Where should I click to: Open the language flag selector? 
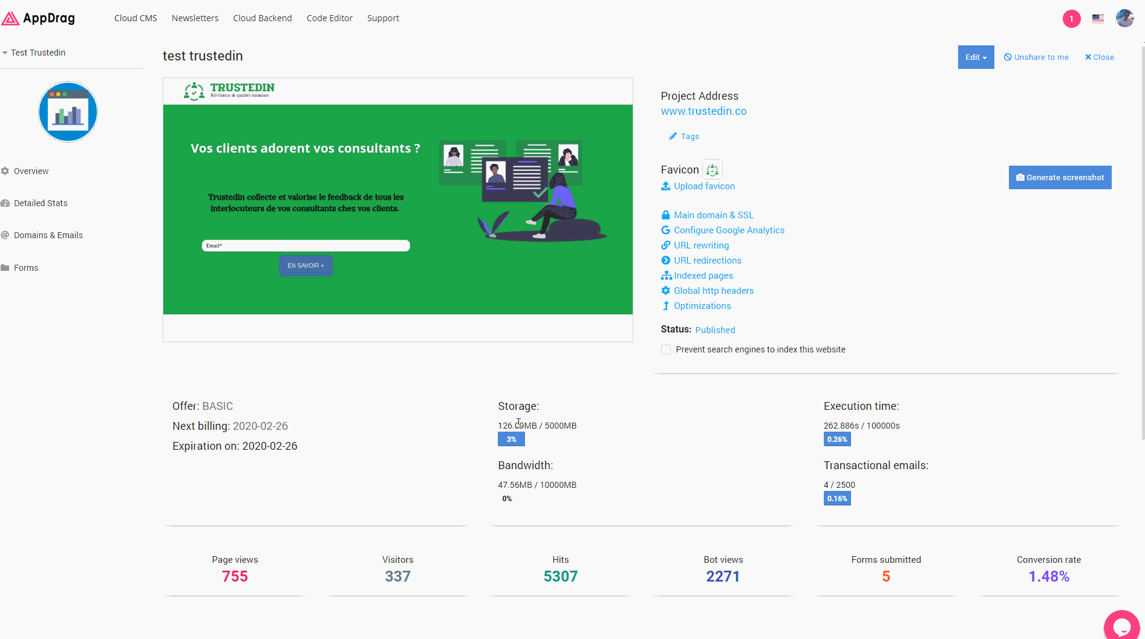tap(1098, 19)
